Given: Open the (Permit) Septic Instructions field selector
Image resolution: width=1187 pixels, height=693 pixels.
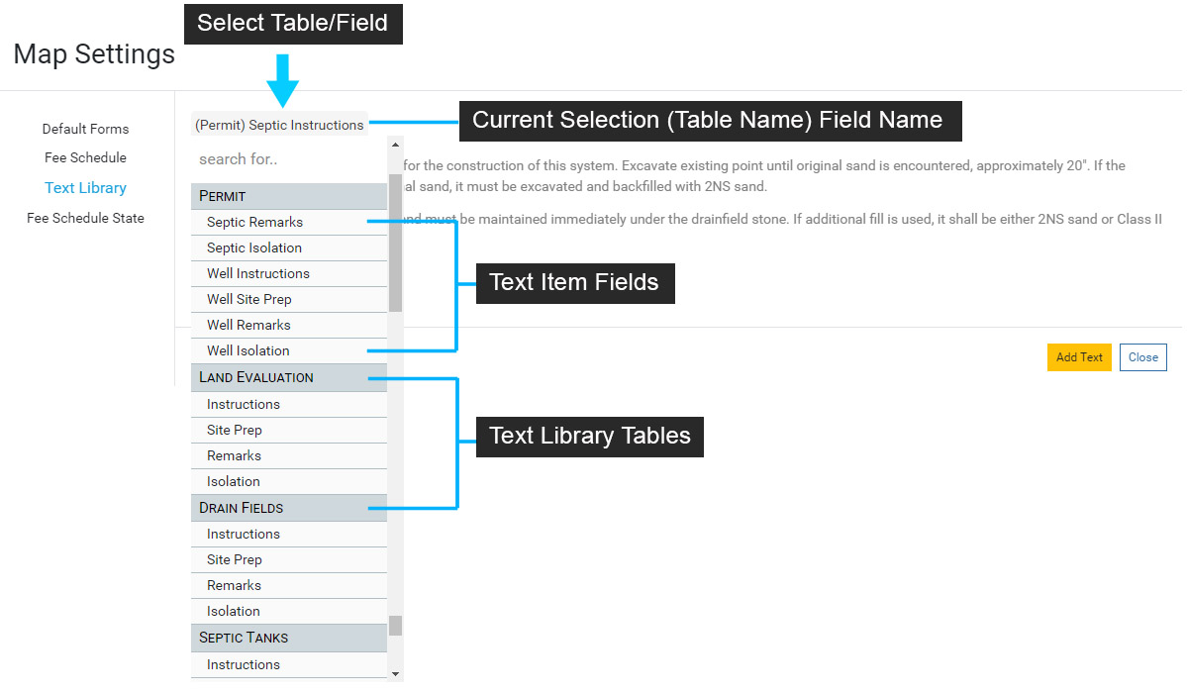Looking at the screenshot, I should pos(279,125).
